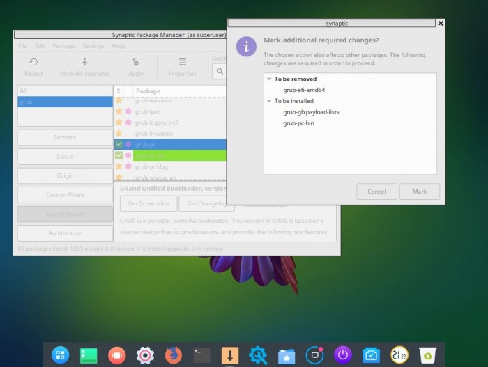
Task: Click the Custom Filters button
Action: pyautogui.click(x=65, y=195)
